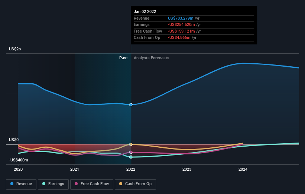Select the 2024 x-axis label
This screenshot has height=194, width=305.
[x=243, y=169]
